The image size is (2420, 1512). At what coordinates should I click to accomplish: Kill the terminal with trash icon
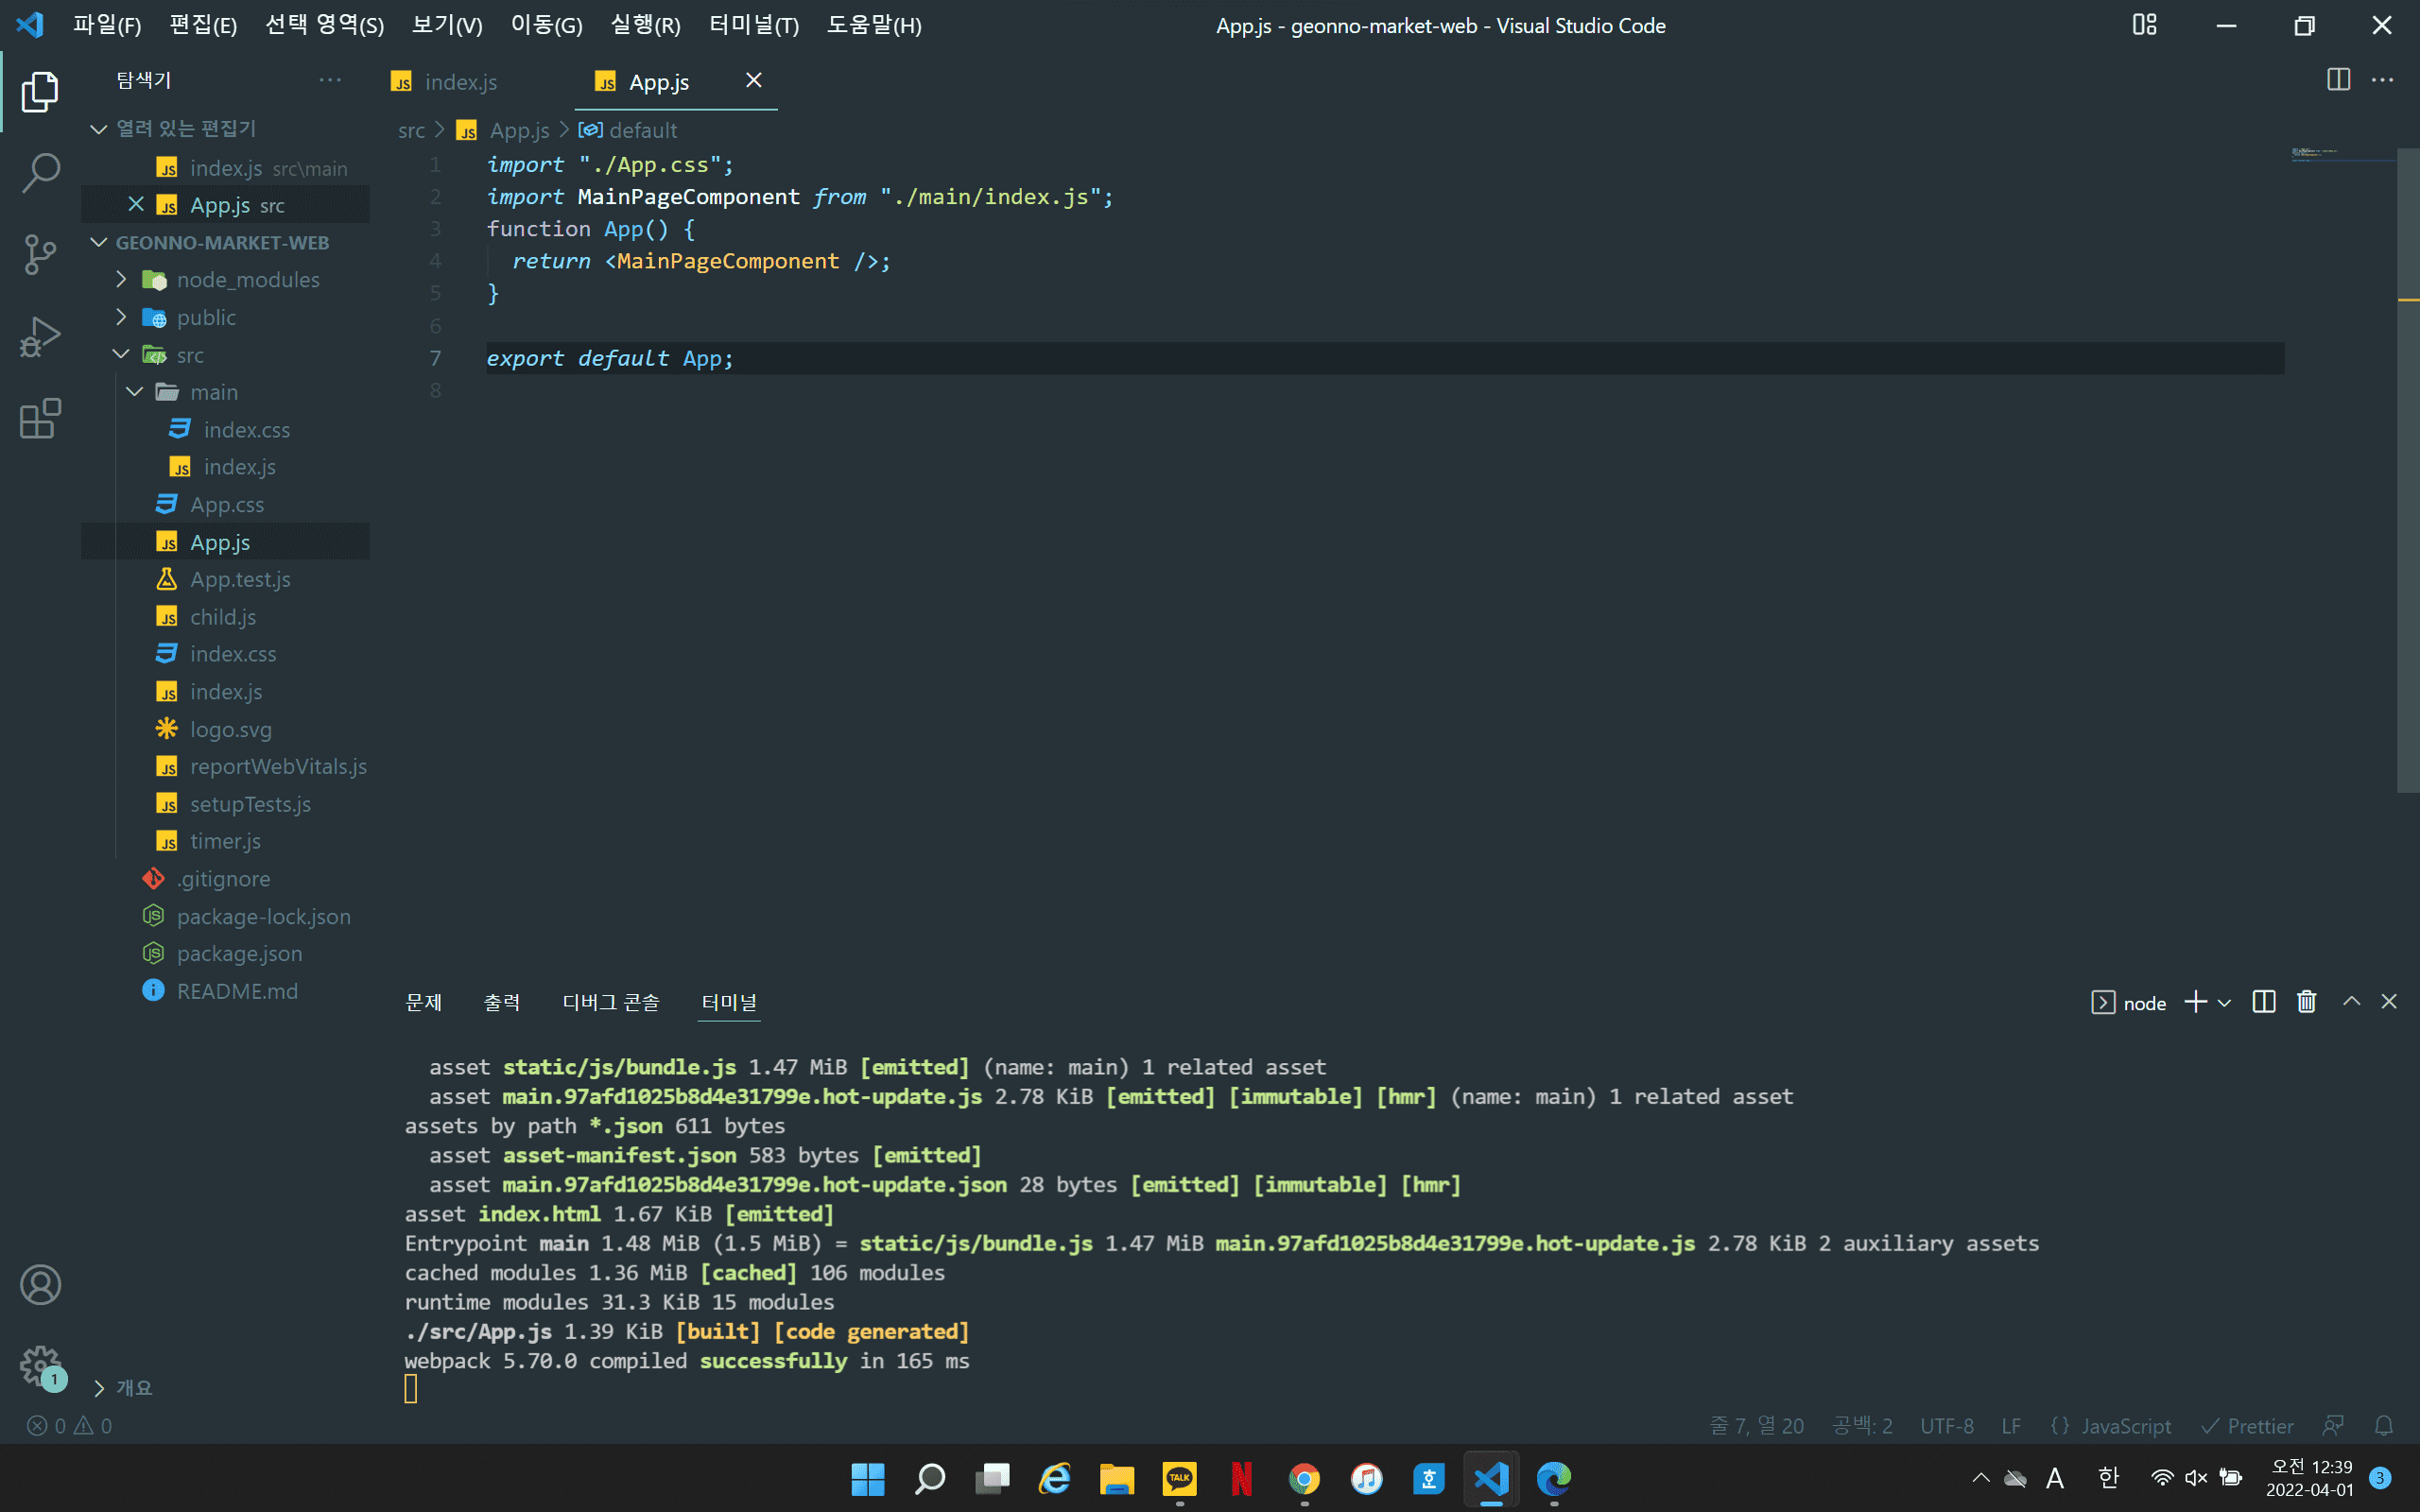tap(2306, 1002)
